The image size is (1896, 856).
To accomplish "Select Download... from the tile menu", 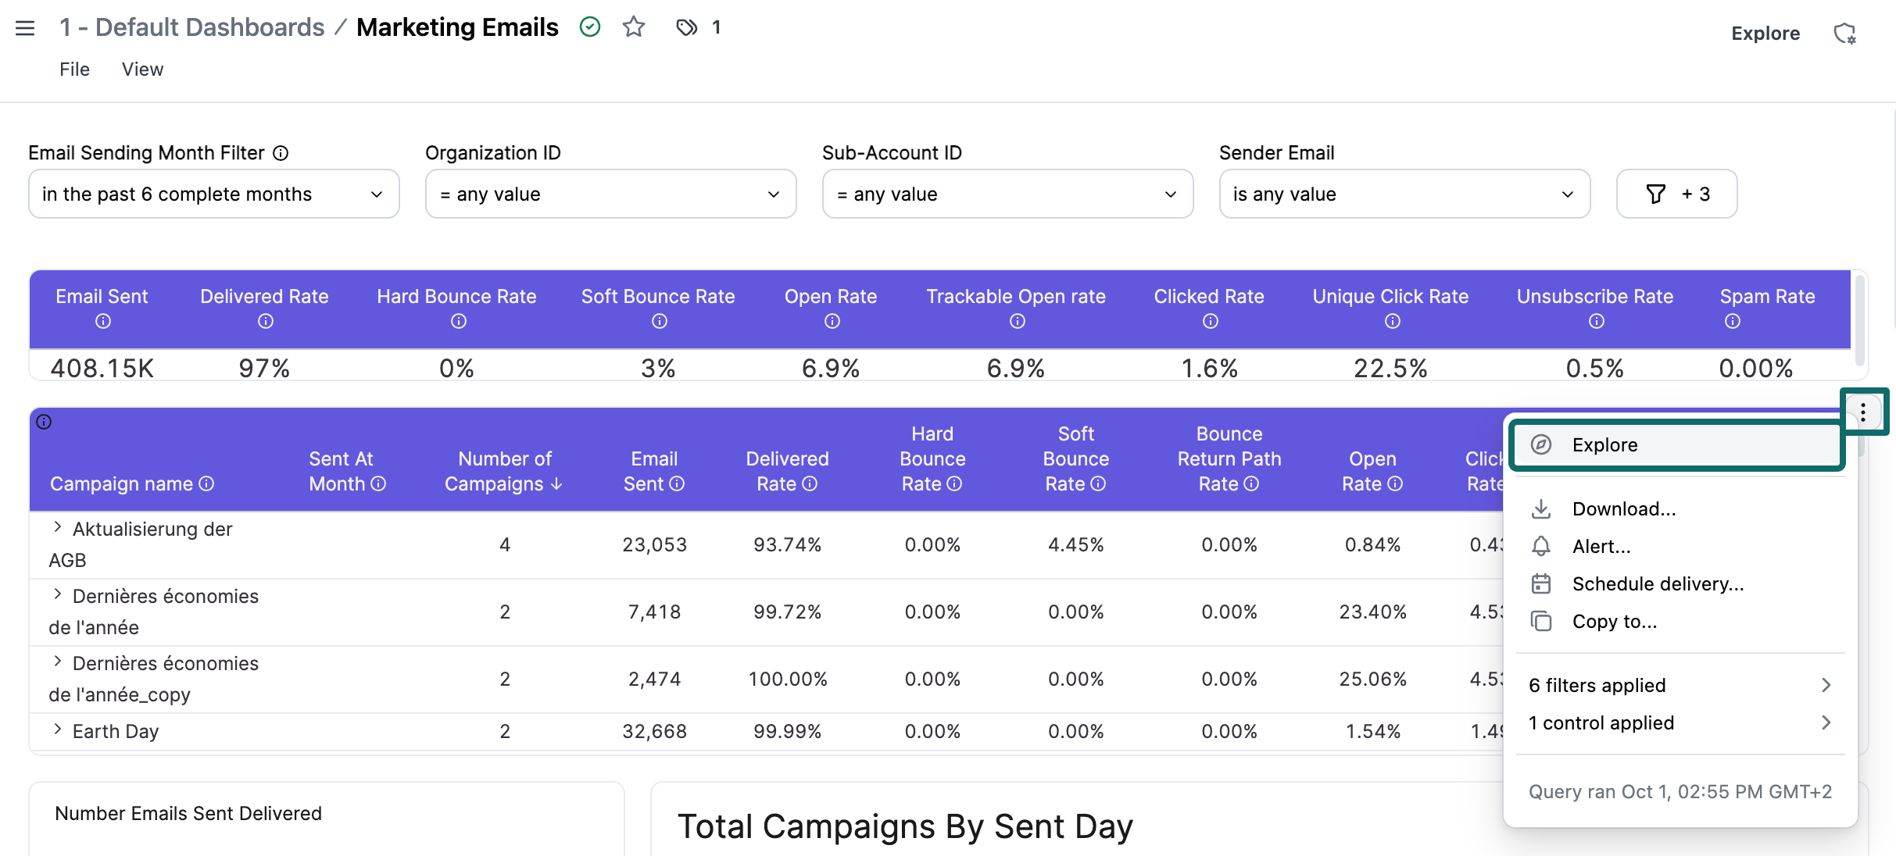I will [x=1623, y=509].
